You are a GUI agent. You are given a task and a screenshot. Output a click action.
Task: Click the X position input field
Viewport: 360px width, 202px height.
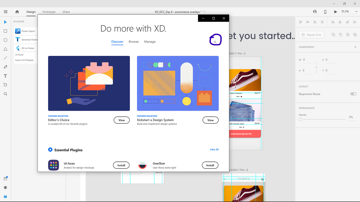point(331,60)
